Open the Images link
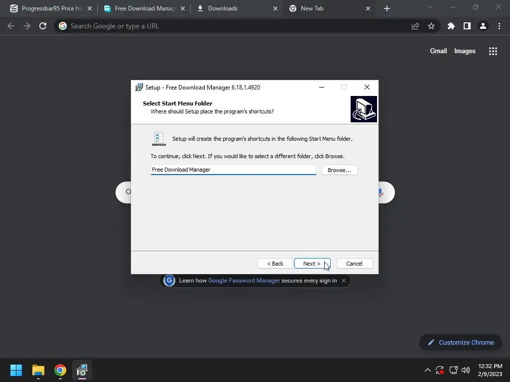 coord(465,51)
